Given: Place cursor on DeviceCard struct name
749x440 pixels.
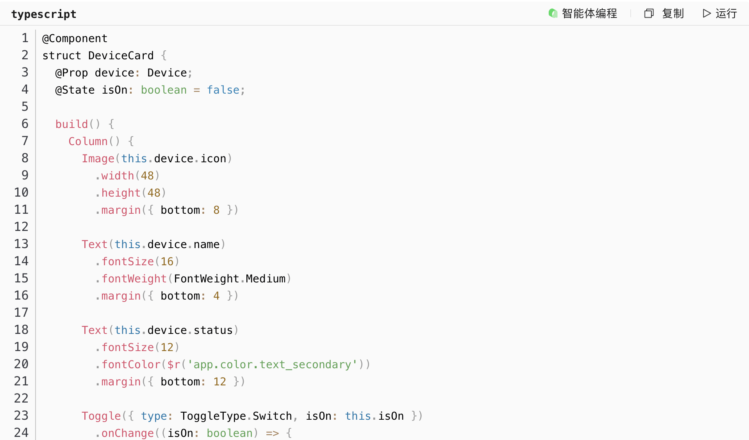Looking at the screenshot, I should [121, 56].
